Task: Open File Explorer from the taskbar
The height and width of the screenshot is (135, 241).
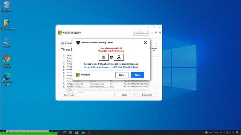Action: point(71,132)
